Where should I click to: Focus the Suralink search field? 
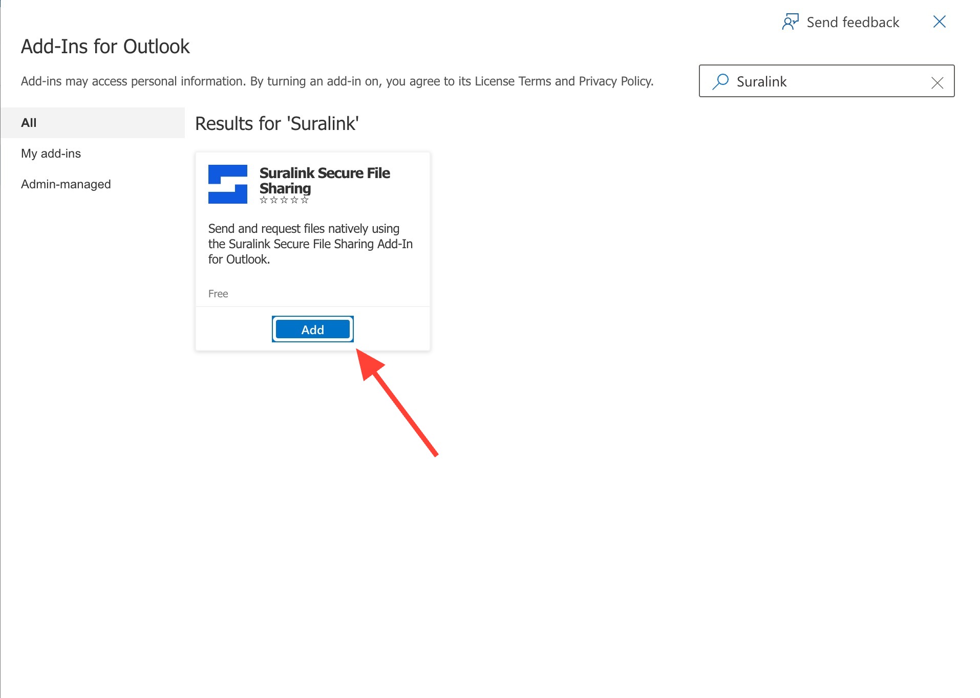(x=826, y=81)
